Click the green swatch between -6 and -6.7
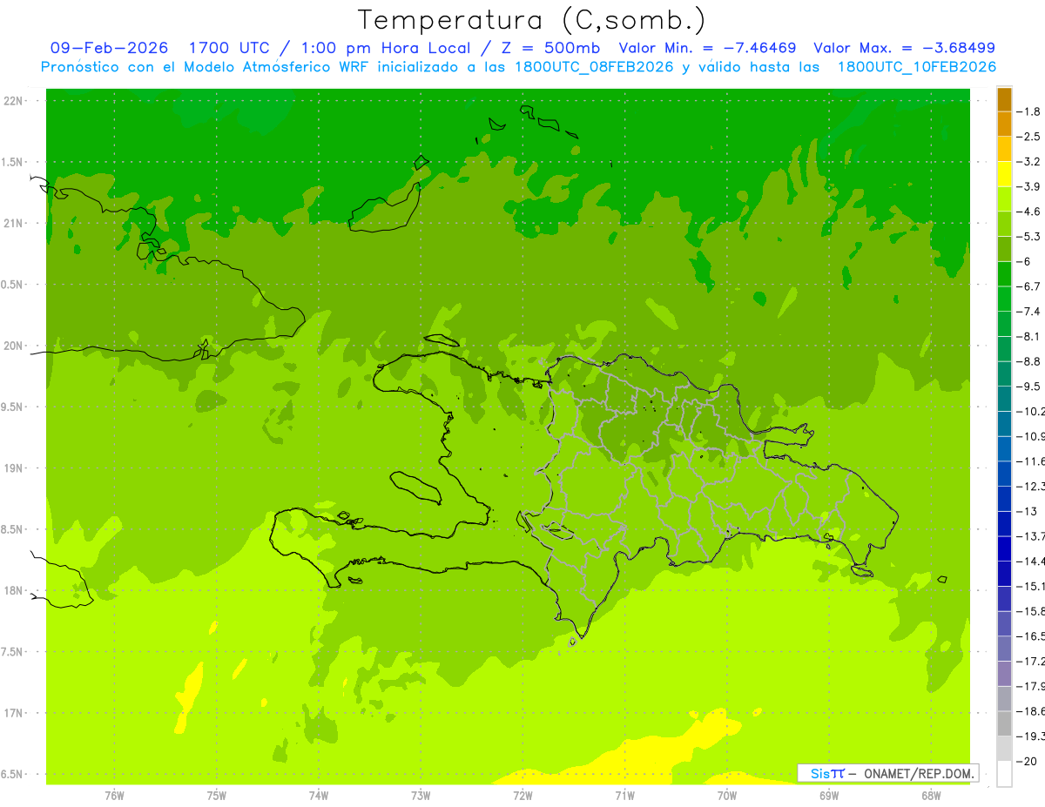This screenshot has height=807, width=1045. coord(1004,274)
